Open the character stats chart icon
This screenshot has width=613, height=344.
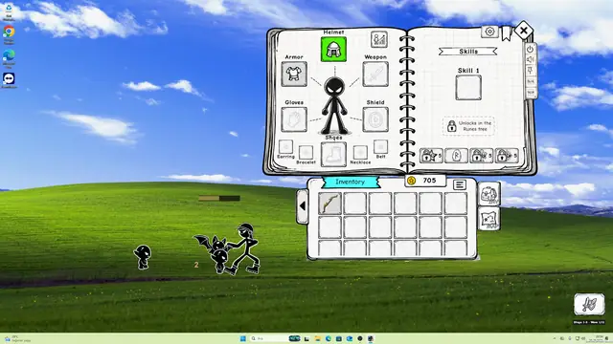coord(379,39)
